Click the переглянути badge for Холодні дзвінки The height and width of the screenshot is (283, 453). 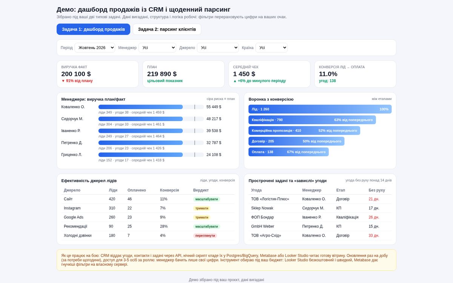(205, 235)
